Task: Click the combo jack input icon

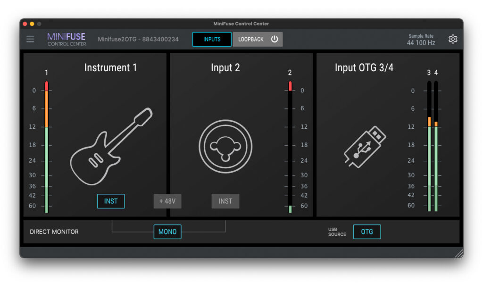Action: (225, 146)
